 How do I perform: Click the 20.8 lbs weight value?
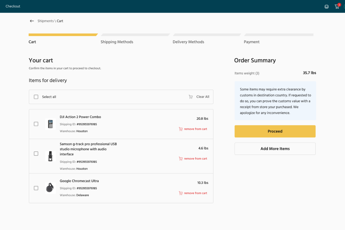click(x=202, y=119)
